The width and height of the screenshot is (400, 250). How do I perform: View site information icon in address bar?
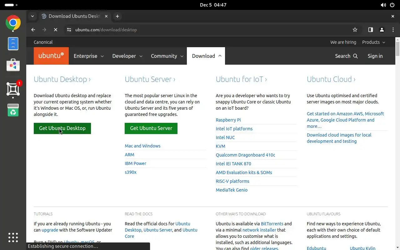[69, 30]
